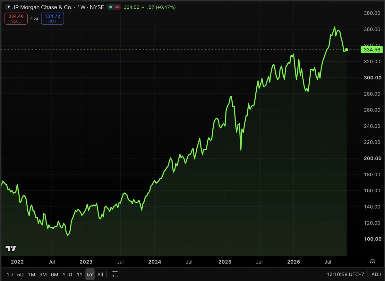This screenshot has height=281, width=385.
Task: Click the highlighted 5Y range tab
Action: coord(90,274)
